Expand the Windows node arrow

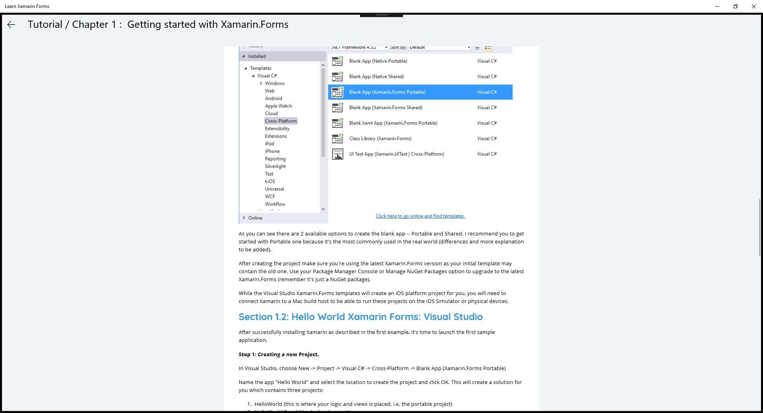(261, 83)
